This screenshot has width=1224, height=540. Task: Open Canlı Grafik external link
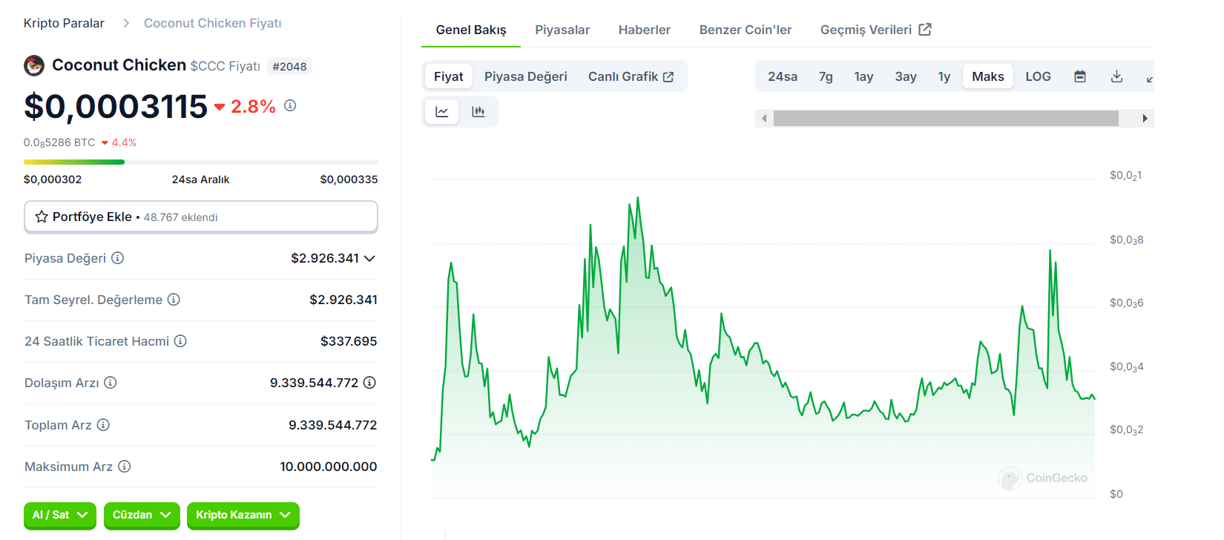click(x=631, y=76)
